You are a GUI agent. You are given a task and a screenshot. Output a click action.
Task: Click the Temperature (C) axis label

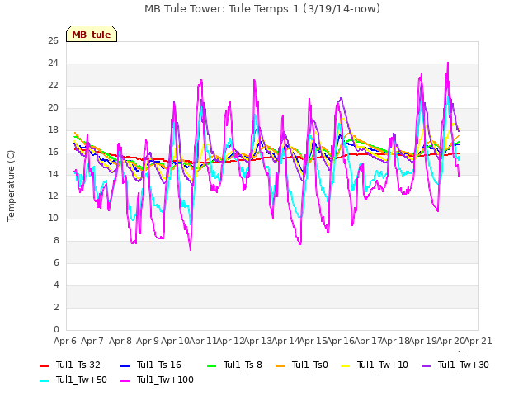11,186
